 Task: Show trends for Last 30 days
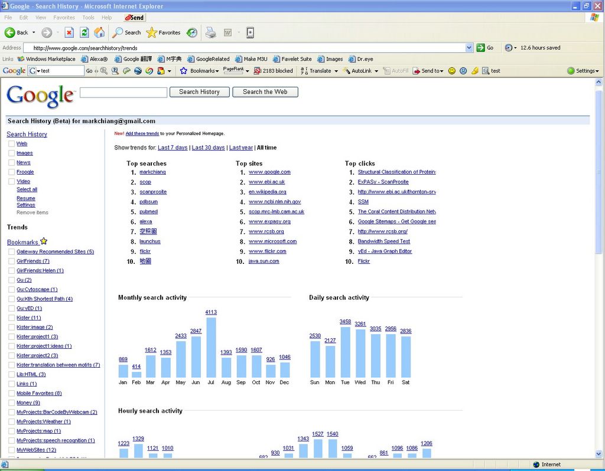[208, 148]
